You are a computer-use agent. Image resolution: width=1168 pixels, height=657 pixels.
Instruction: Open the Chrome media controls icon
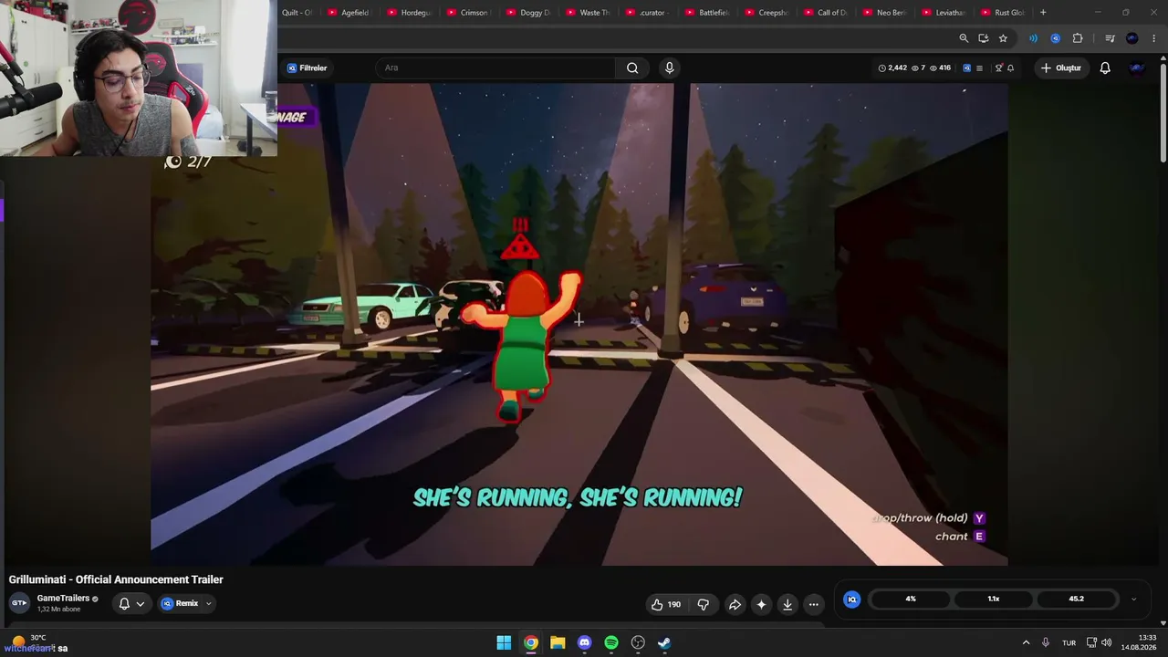pyautogui.click(x=1110, y=38)
